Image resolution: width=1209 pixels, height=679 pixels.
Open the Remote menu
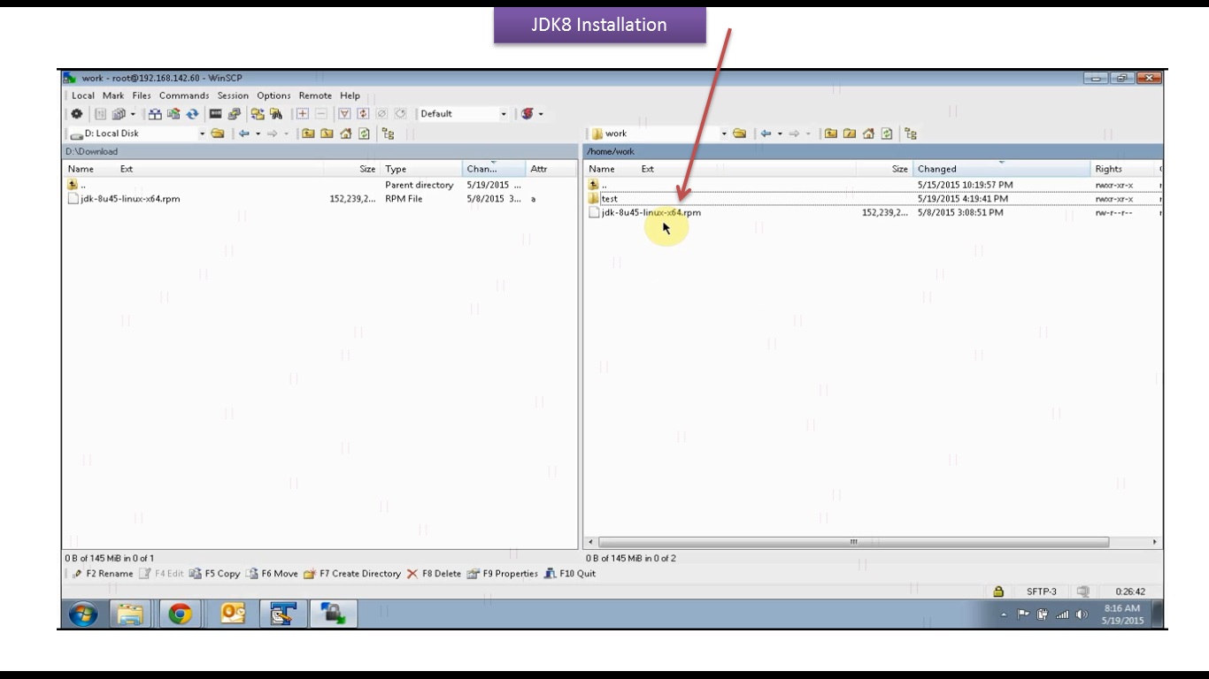coord(315,95)
